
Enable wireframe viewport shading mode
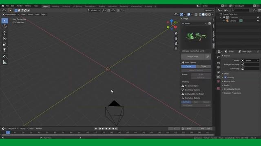[x=200, y=15]
